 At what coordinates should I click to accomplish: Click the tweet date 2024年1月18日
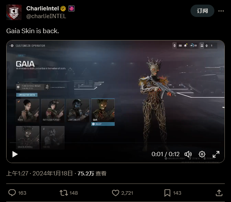click(53, 173)
